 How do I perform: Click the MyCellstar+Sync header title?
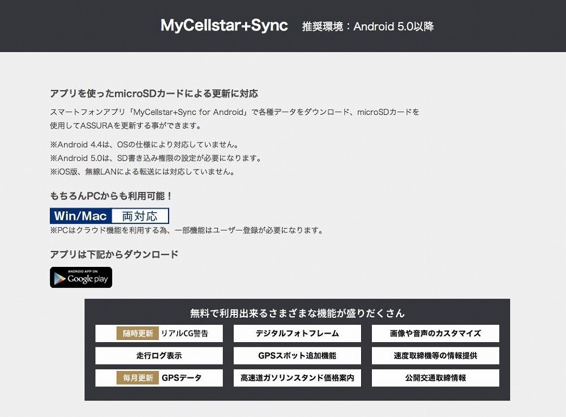pyautogui.click(x=224, y=25)
